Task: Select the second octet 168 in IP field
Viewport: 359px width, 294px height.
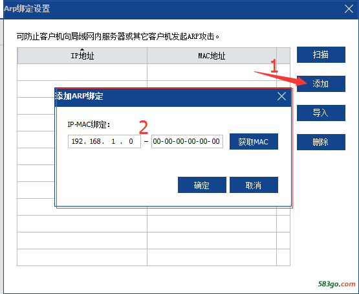Action: (95, 141)
